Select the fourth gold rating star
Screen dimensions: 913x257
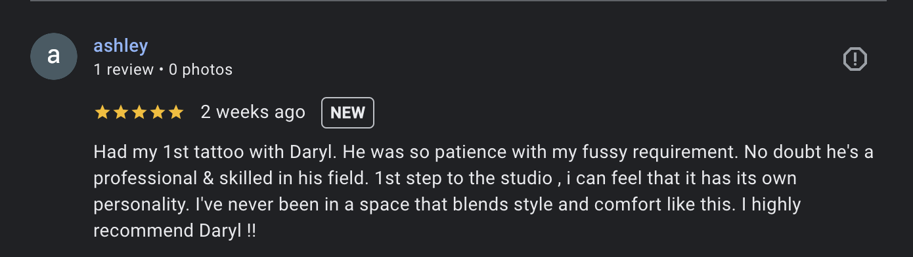(x=157, y=113)
